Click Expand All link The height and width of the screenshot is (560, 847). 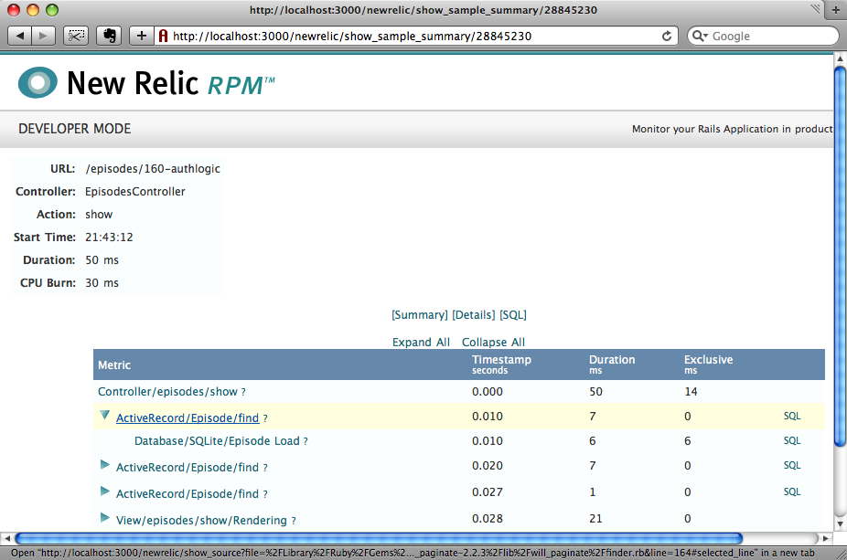(421, 342)
